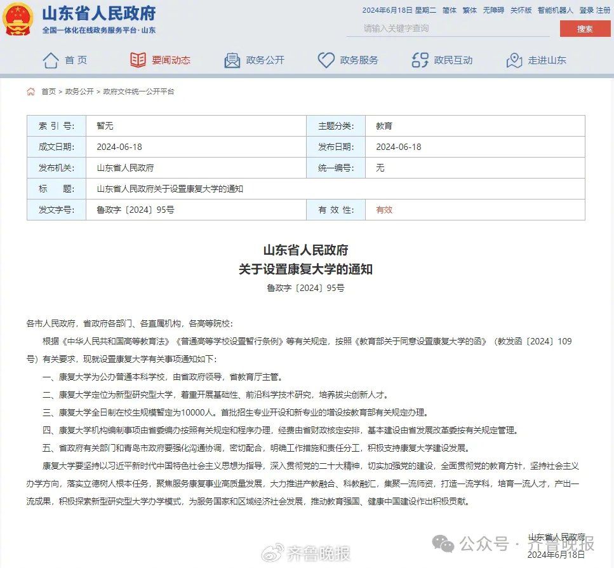Open 关怀版 care version
Image resolution: width=614 pixels, height=568 pixels.
[x=521, y=10]
